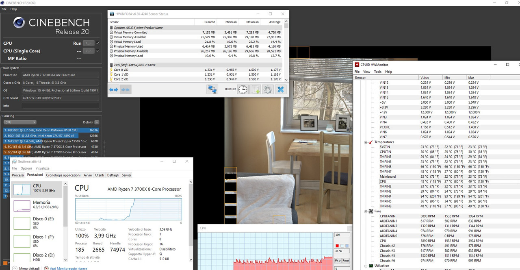Click Meno dettagli link
The width and height of the screenshot is (520, 270).
(x=29, y=268)
